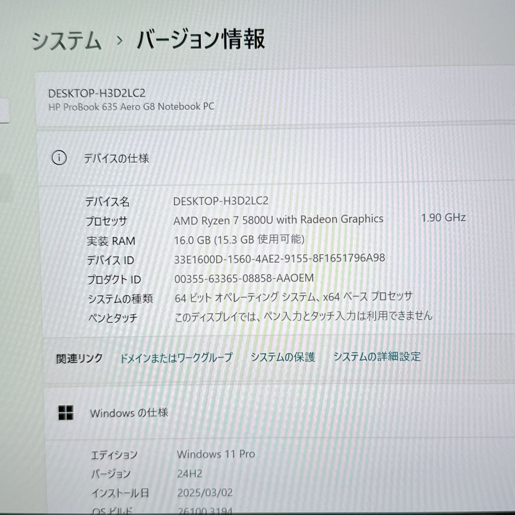
Task: Open ドメインまたはワークグループ link
Action: click(176, 358)
